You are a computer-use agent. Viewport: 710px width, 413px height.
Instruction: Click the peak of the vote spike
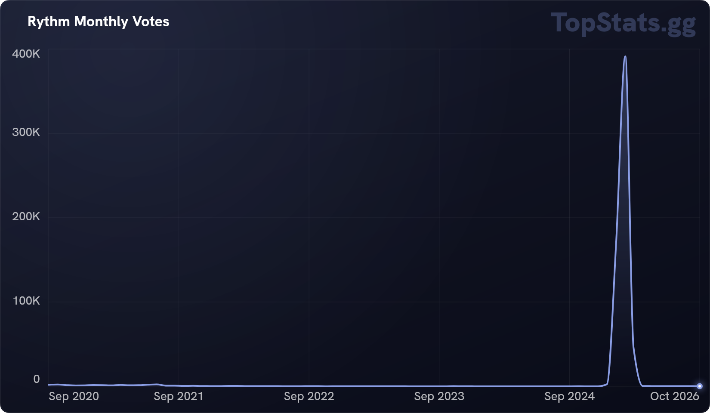[625, 56]
